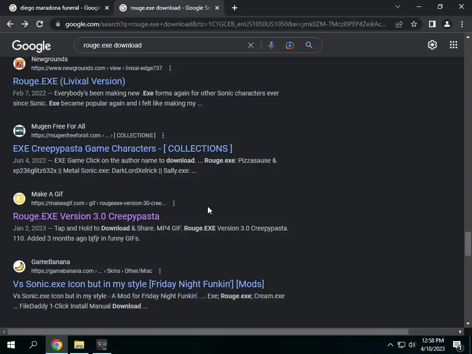The width and height of the screenshot is (472, 354).
Task: Toggle the Chrome side panel
Action: coord(432,24)
